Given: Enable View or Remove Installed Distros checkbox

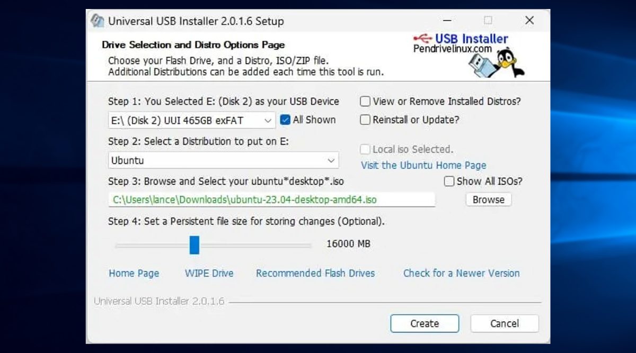Looking at the screenshot, I should coord(365,101).
